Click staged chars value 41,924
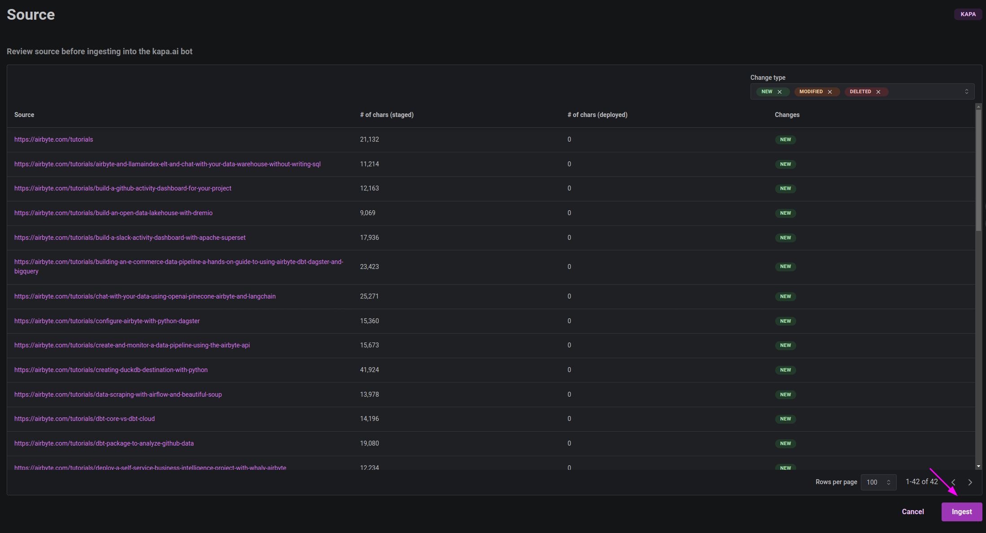Screen dimensions: 986x533 point(370,370)
